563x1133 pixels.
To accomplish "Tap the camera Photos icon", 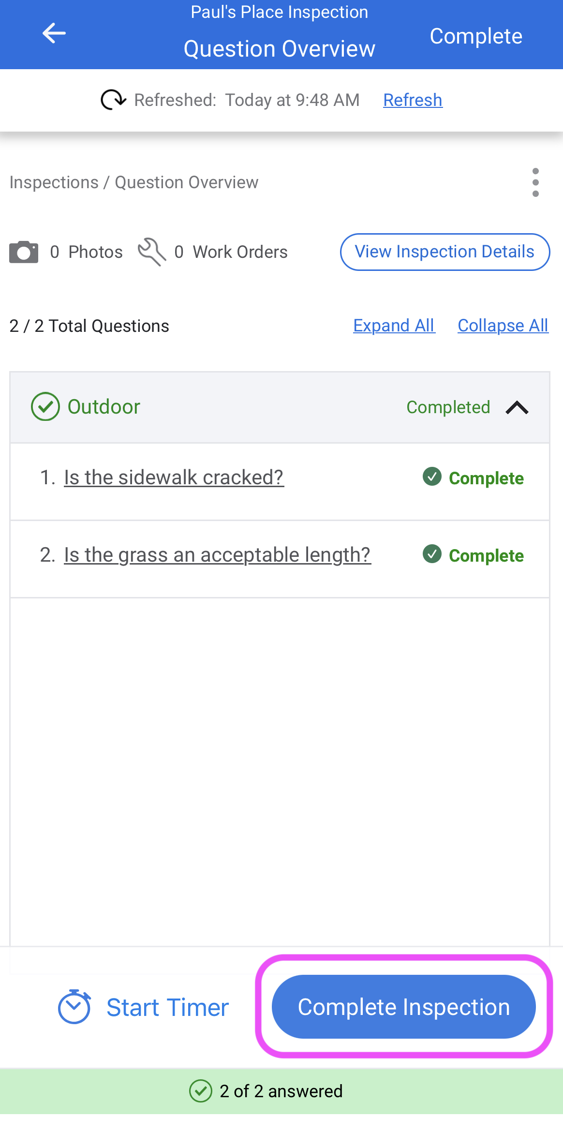I will 24,252.
